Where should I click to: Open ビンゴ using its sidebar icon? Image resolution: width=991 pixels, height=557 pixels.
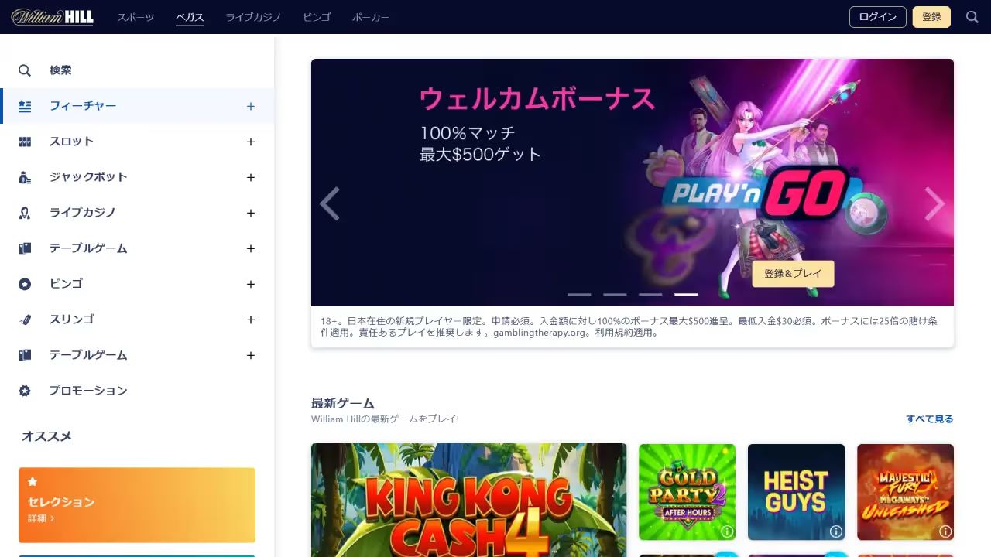click(x=24, y=284)
